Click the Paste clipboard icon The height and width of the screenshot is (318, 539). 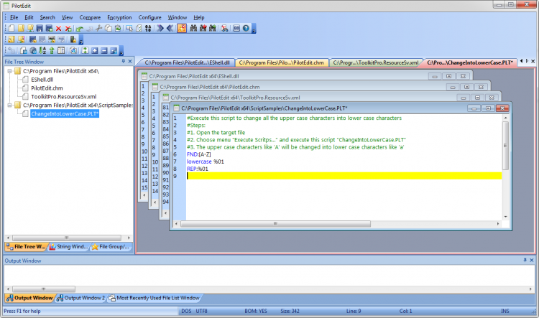point(118,28)
